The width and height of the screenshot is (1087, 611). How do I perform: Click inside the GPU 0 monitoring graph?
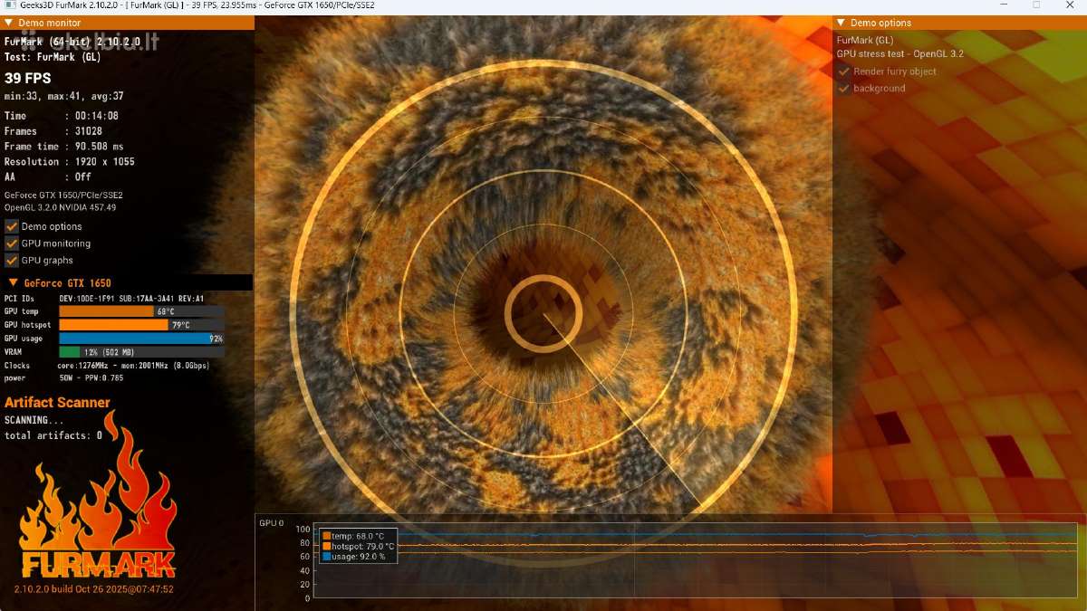click(697, 560)
